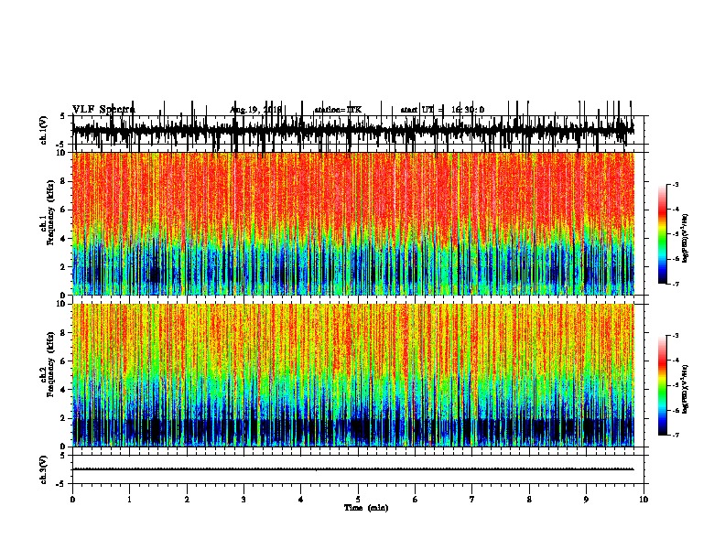725x560 pixels.
Task: Click the time axis tick label '10'
Action: (644, 500)
